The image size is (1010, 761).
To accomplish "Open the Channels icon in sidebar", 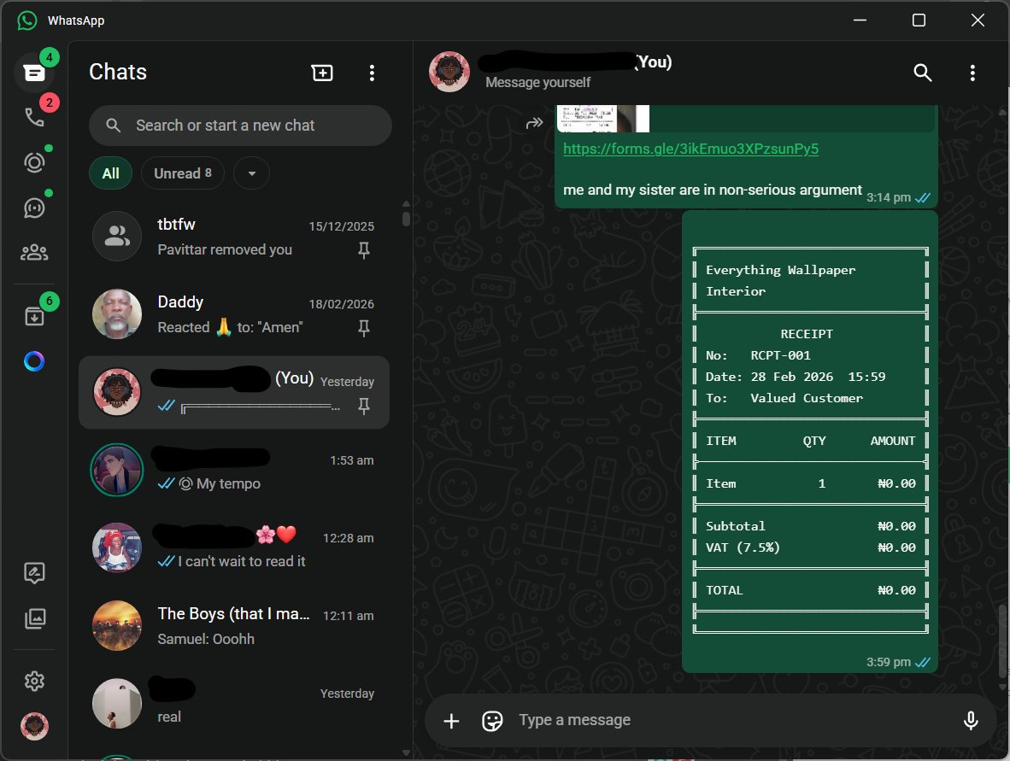I will coord(34,208).
